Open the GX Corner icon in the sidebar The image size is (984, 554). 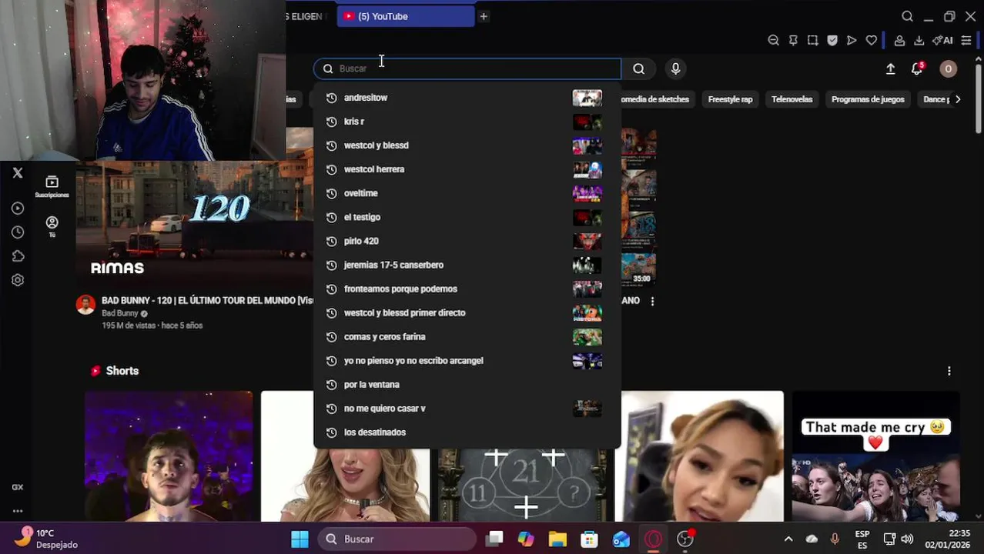point(18,487)
